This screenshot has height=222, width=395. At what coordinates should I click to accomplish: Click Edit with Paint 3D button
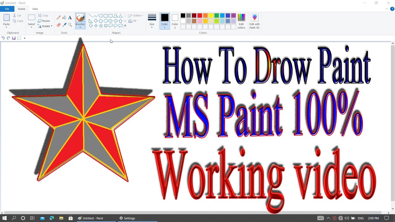[x=255, y=21]
